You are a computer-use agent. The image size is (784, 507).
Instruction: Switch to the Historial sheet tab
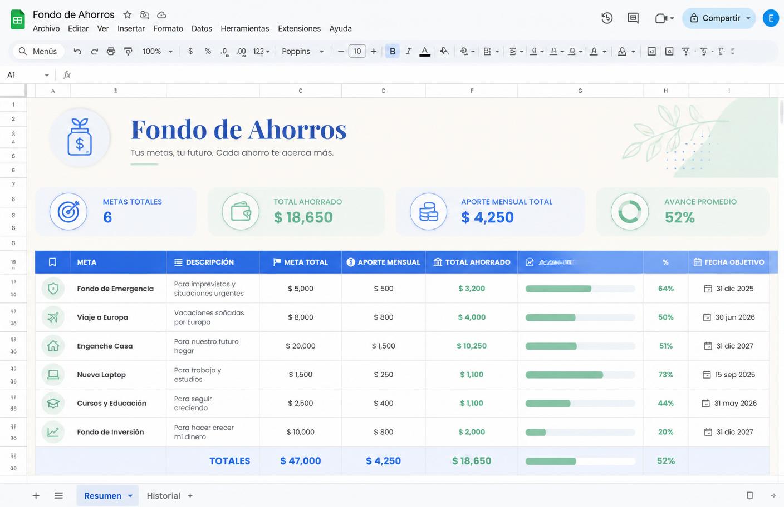163,495
